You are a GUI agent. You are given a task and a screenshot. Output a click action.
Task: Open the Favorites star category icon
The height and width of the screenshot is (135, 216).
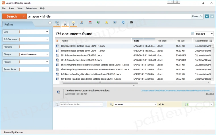107,22
